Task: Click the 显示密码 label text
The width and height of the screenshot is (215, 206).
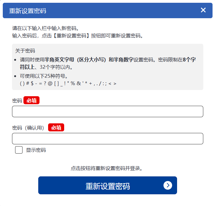Action: (36, 150)
